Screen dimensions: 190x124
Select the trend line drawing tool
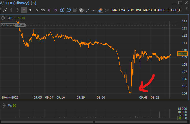[87, 10]
